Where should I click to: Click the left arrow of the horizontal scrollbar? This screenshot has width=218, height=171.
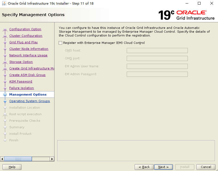(x=2, y=159)
